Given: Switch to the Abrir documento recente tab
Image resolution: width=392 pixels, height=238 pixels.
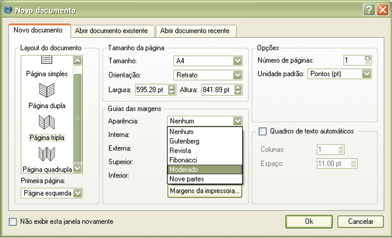Looking at the screenshot, I should click(196, 31).
